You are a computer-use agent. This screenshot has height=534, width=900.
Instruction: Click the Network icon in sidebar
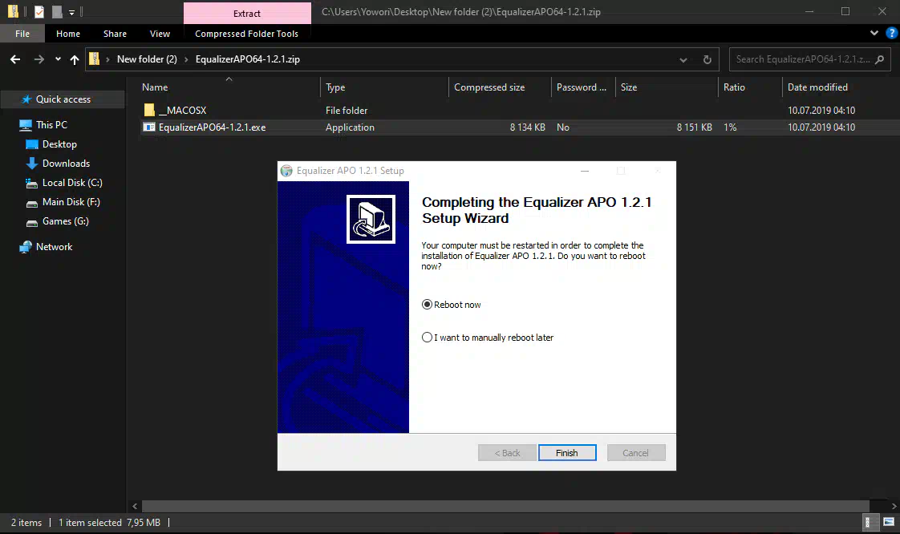[25, 247]
